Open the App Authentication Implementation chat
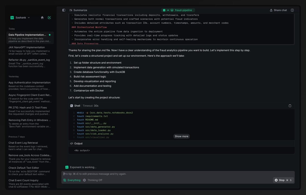The width and height of the screenshot is (306, 195). [x=30, y=86]
